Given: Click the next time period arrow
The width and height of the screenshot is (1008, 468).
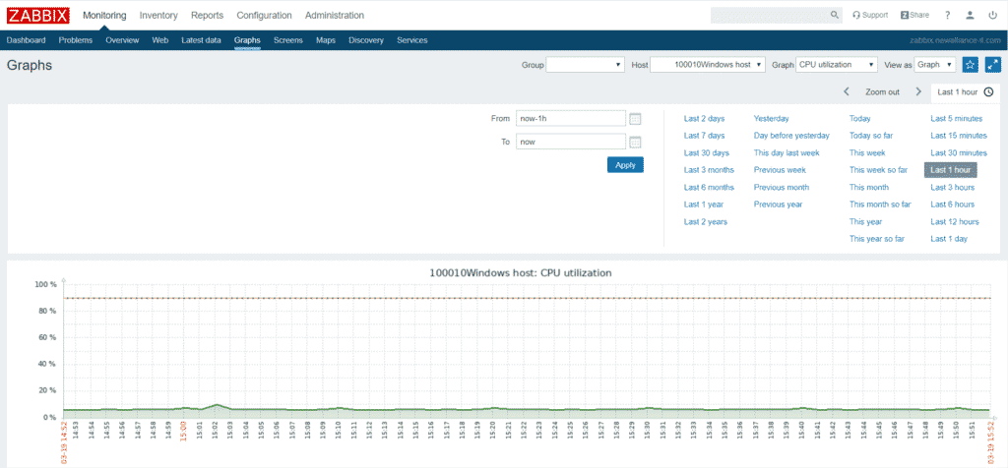Looking at the screenshot, I should [918, 91].
